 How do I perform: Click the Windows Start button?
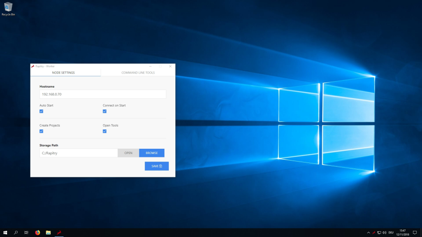(5, 233)
